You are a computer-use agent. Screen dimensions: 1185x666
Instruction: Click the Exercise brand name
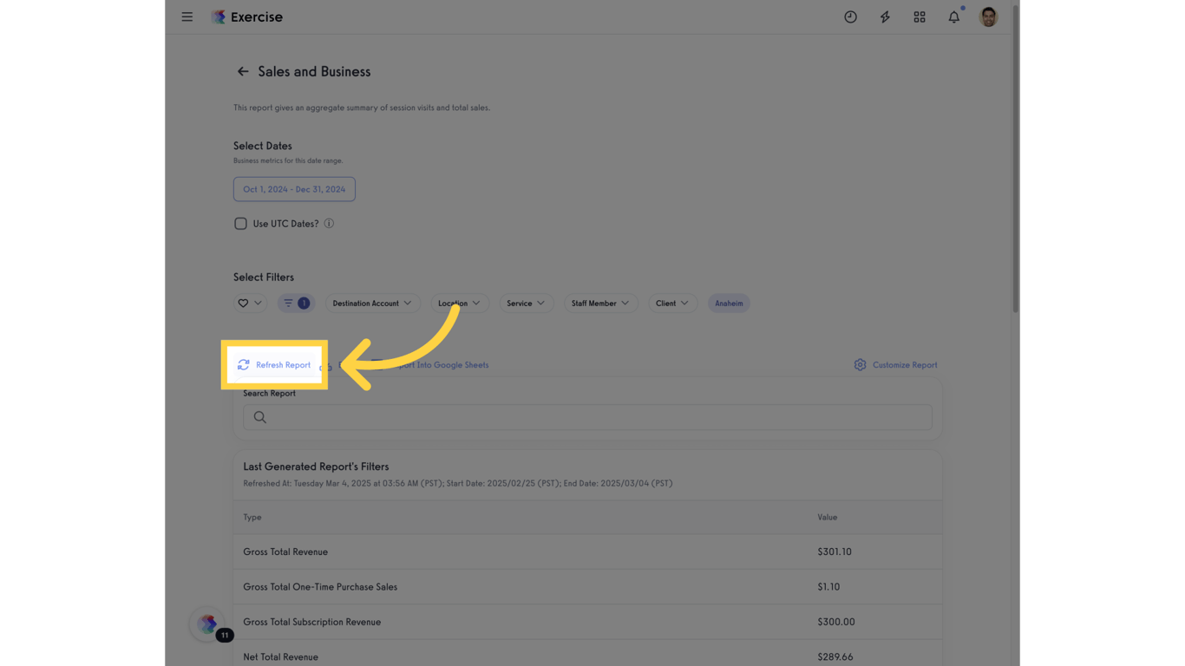coord(257,16)
